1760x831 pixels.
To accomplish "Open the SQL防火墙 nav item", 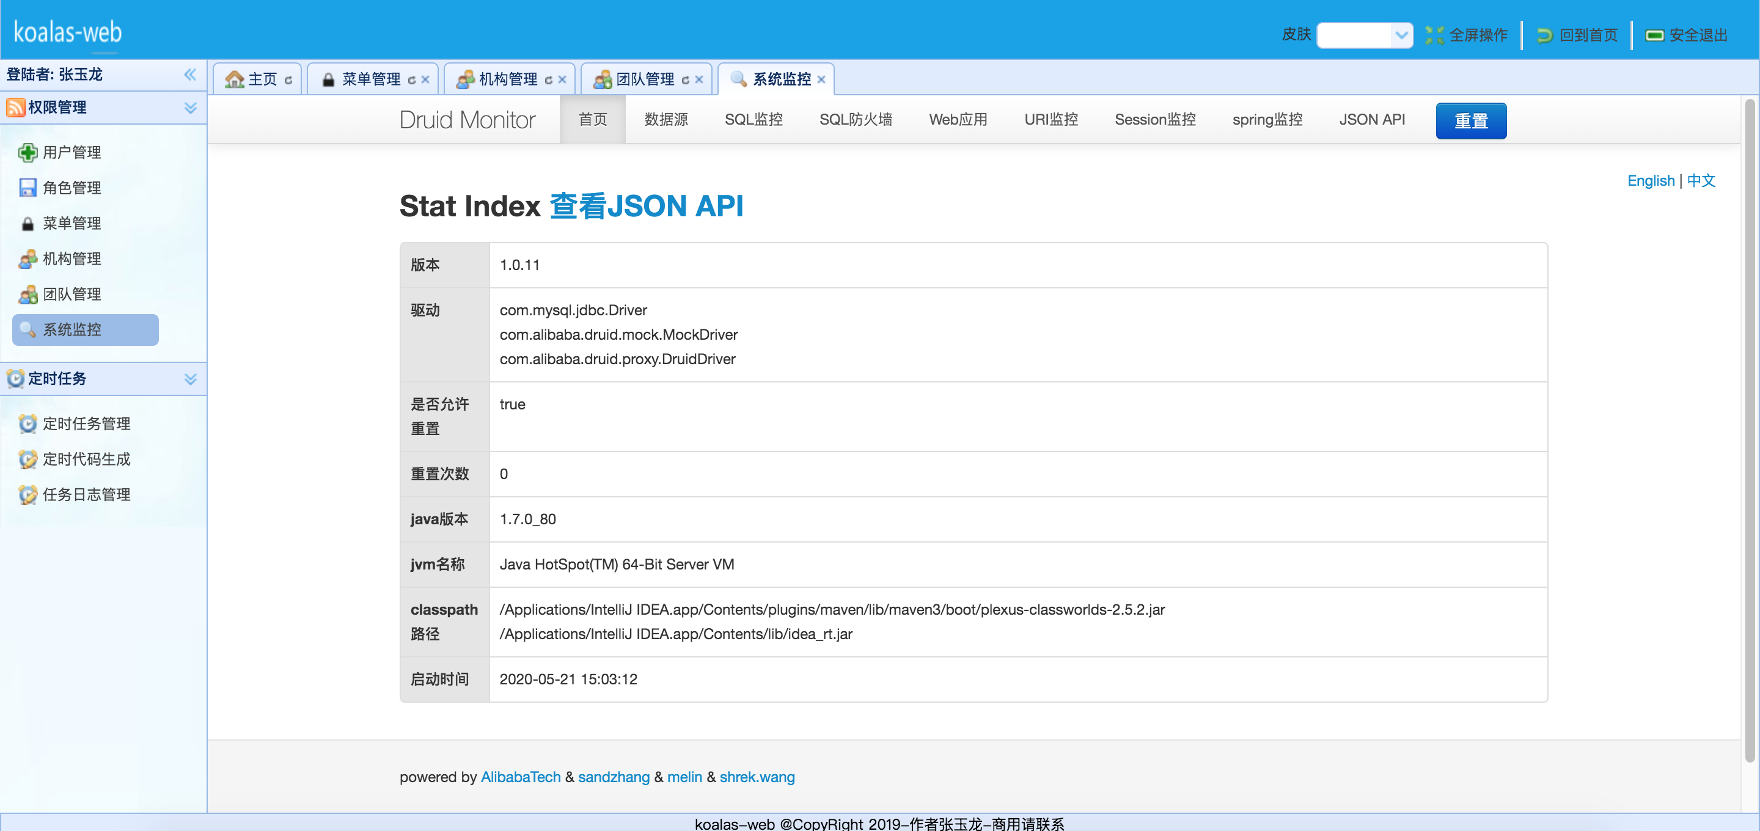I will point(856,120).
